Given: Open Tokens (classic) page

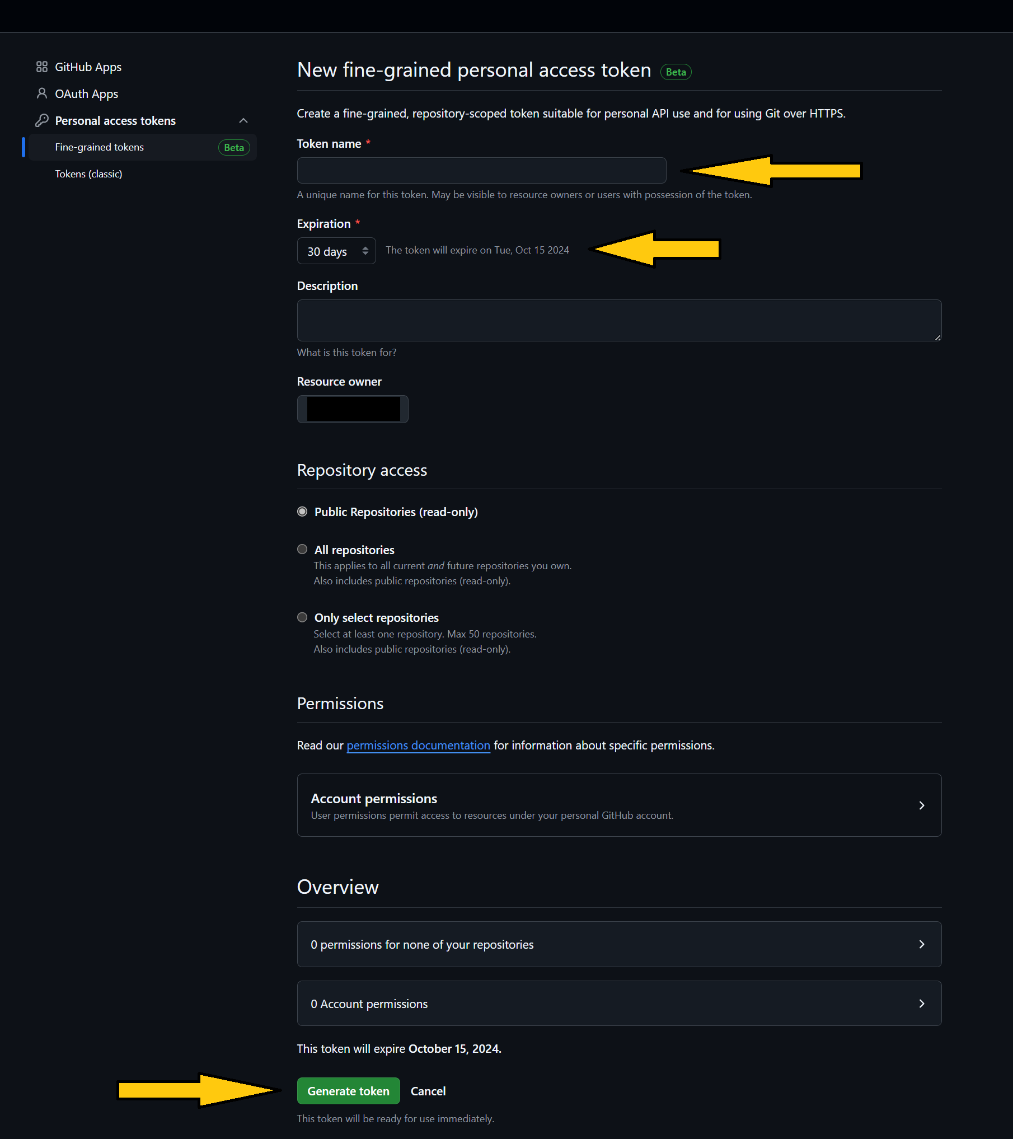Looking at the screenshot, I should pos(88,174).
